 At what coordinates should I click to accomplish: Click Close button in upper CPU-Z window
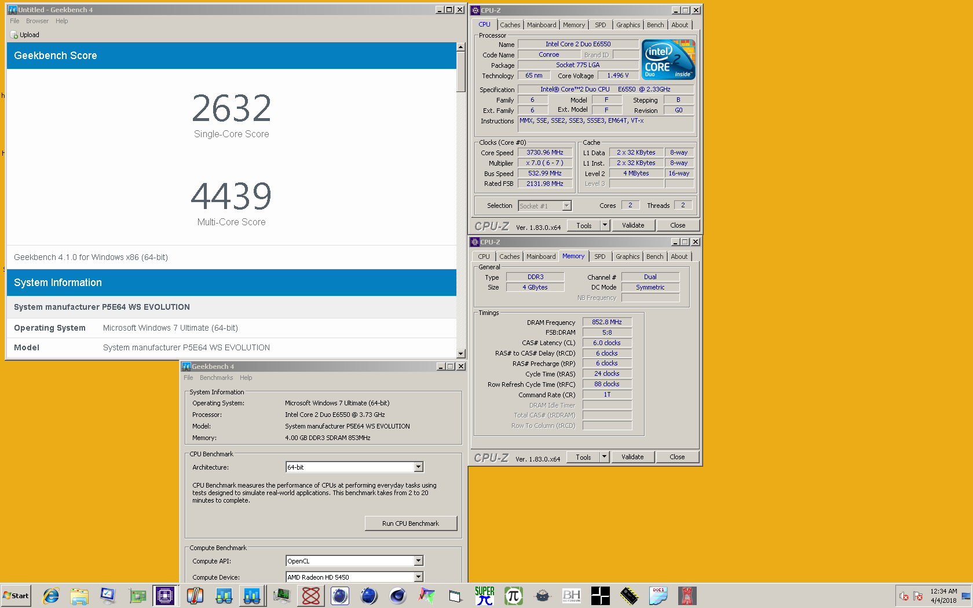pyautogui.click(x=678, y=225)
